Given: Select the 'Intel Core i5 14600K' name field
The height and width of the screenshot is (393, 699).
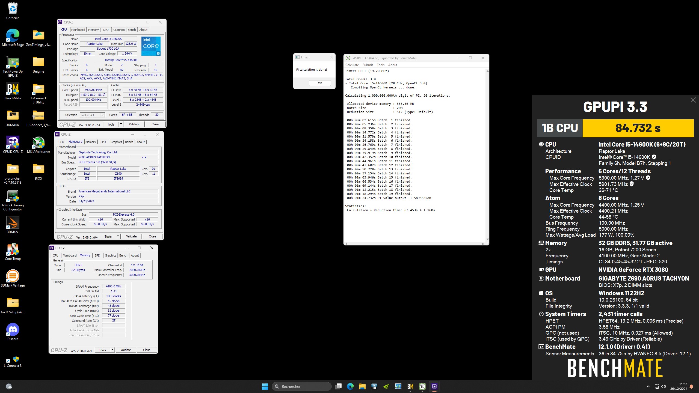Looking at the screenshot, I should [x=108, y=39].
